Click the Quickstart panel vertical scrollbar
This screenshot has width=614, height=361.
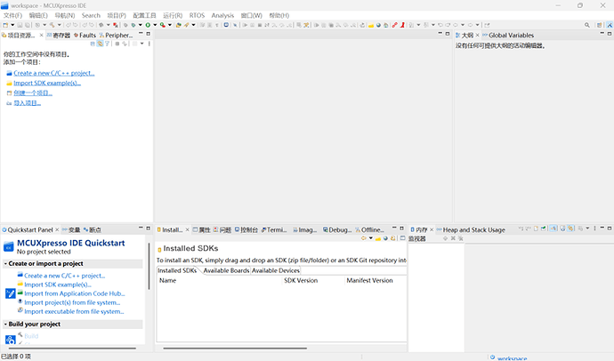149,277
